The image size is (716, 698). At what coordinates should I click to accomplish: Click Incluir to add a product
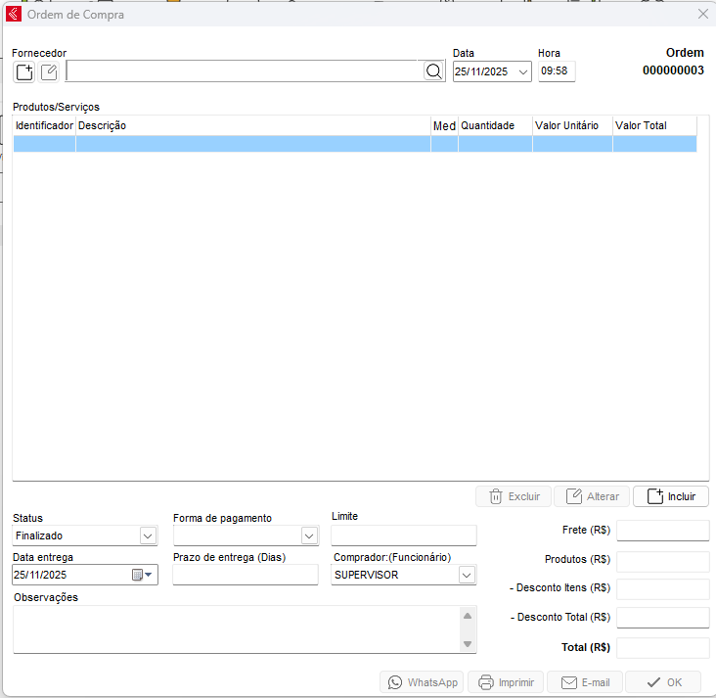click(x=671, y=496)
